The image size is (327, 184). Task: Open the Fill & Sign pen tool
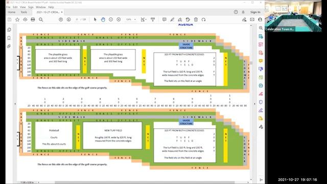(261, 110)
